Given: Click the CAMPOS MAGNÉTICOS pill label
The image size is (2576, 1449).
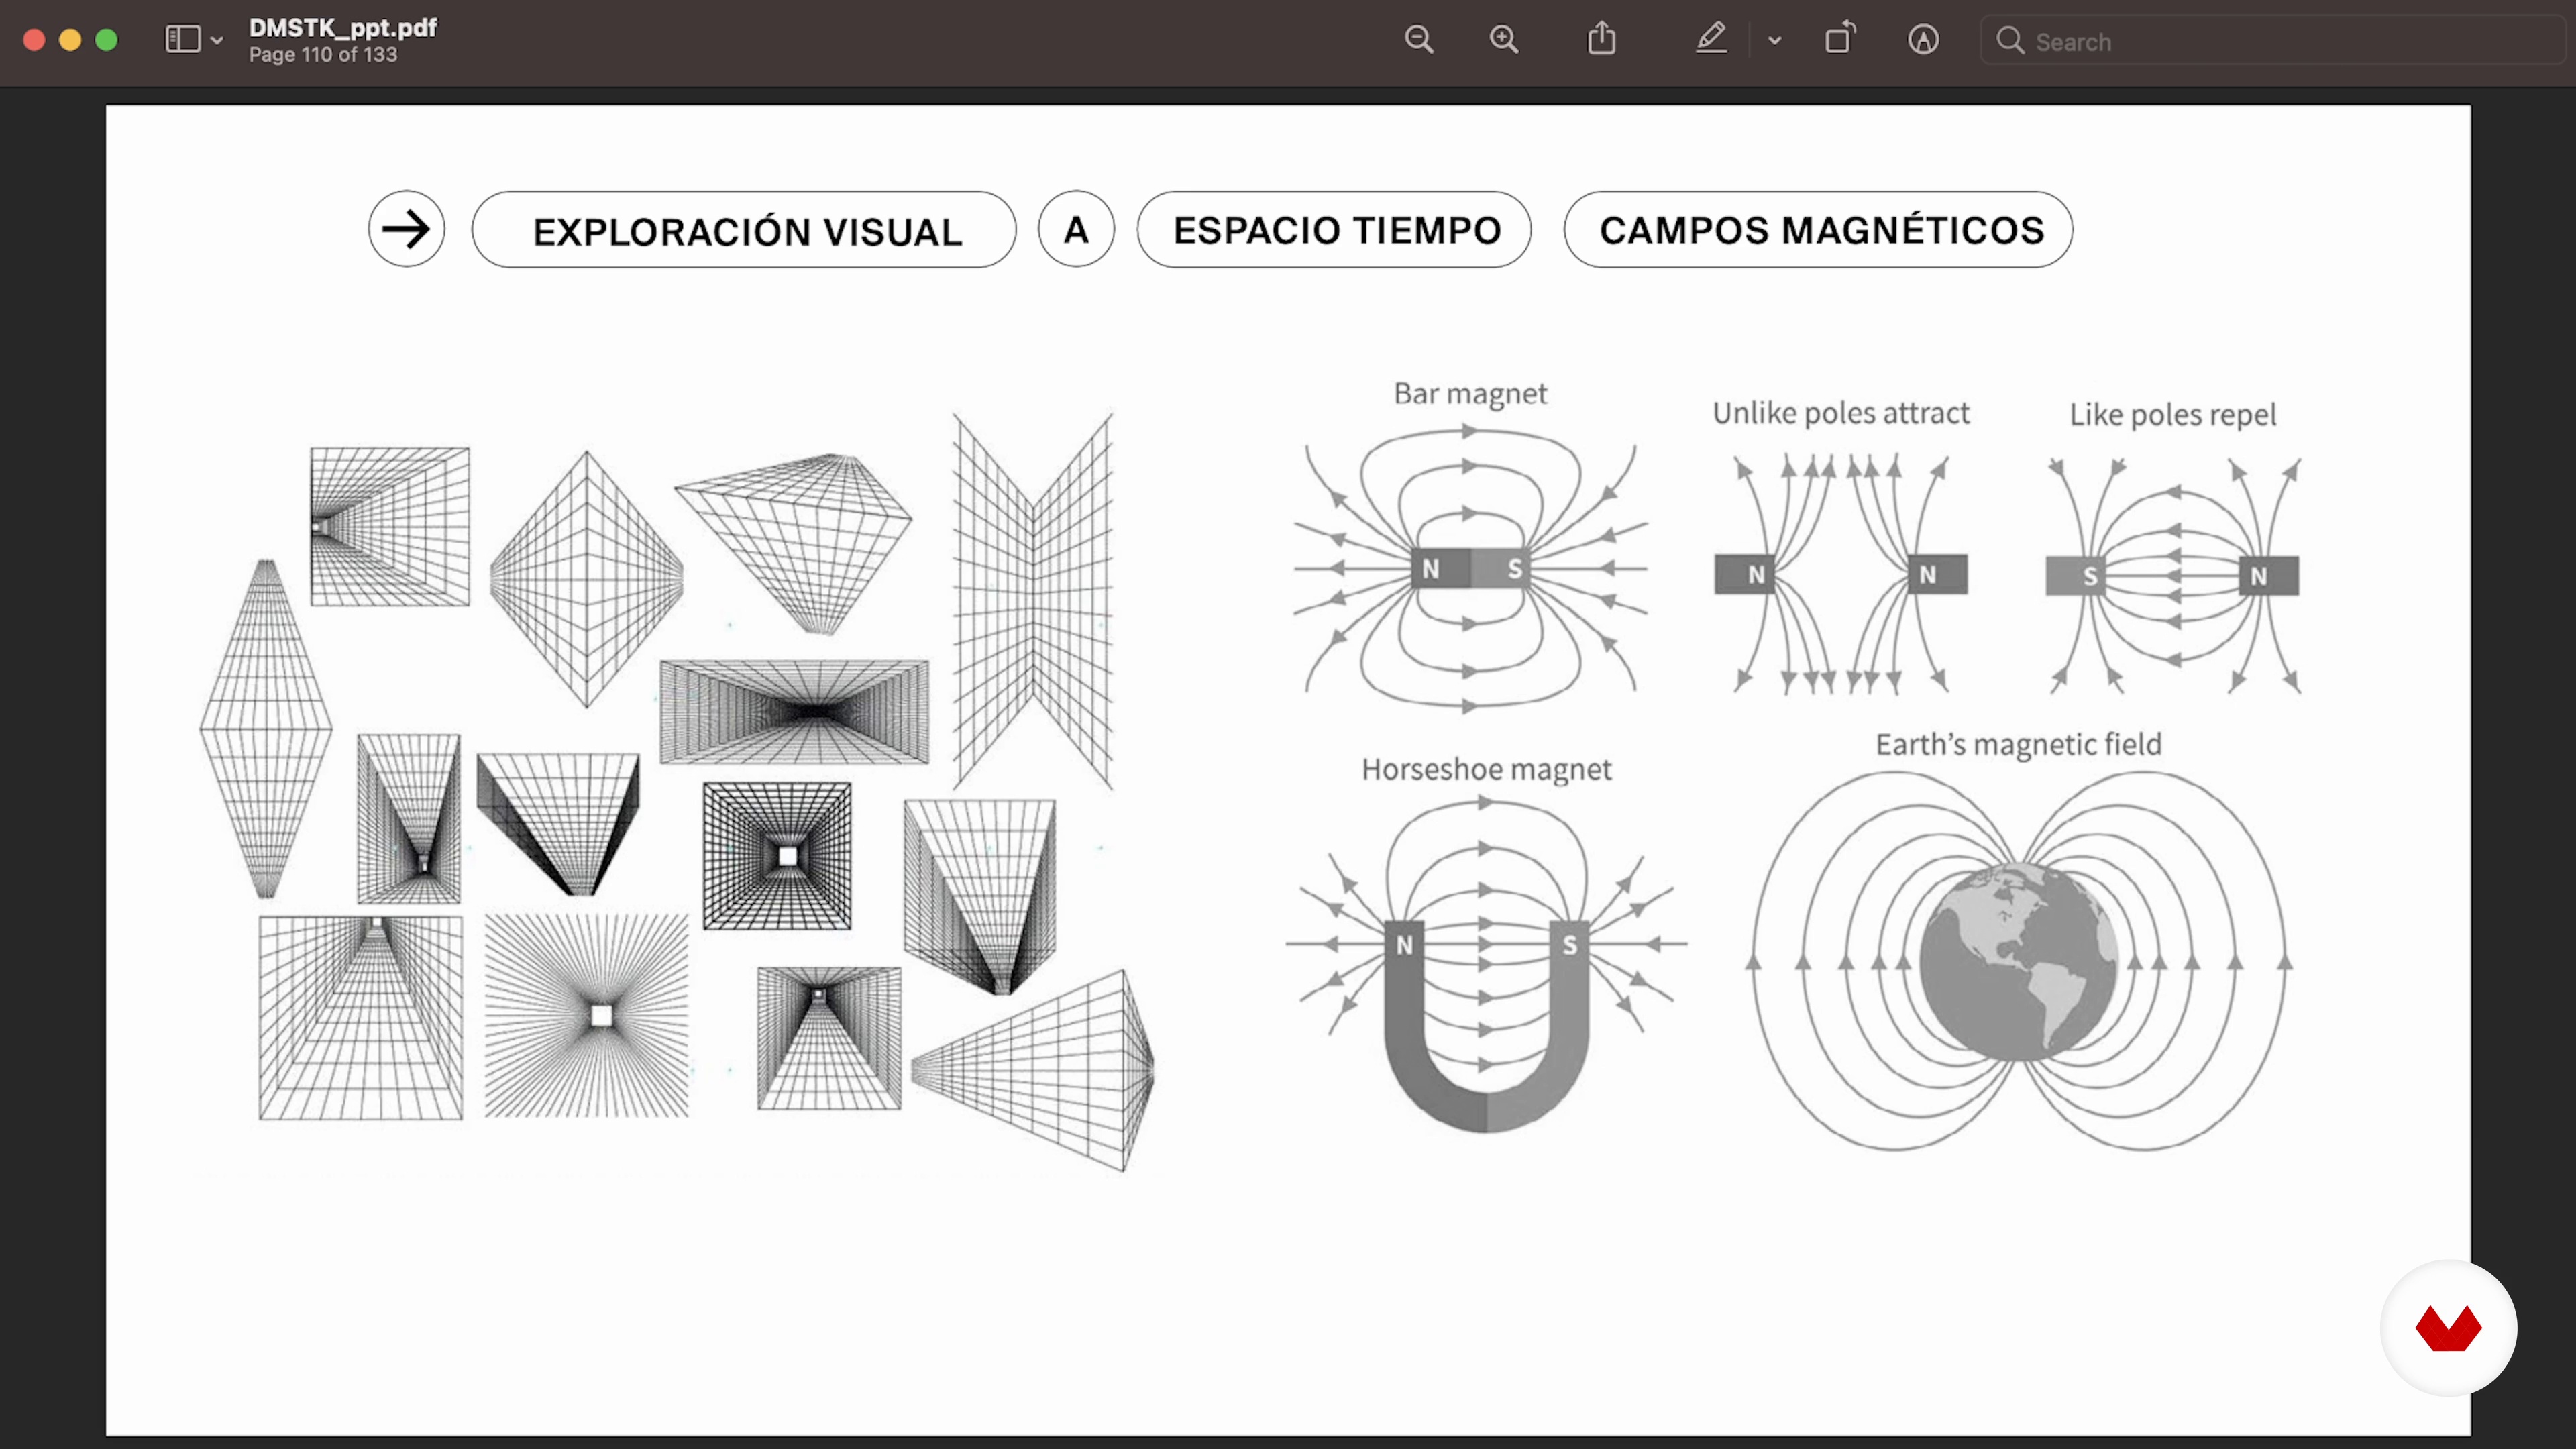Looking at the screenshot, I should click(1818, 230).
